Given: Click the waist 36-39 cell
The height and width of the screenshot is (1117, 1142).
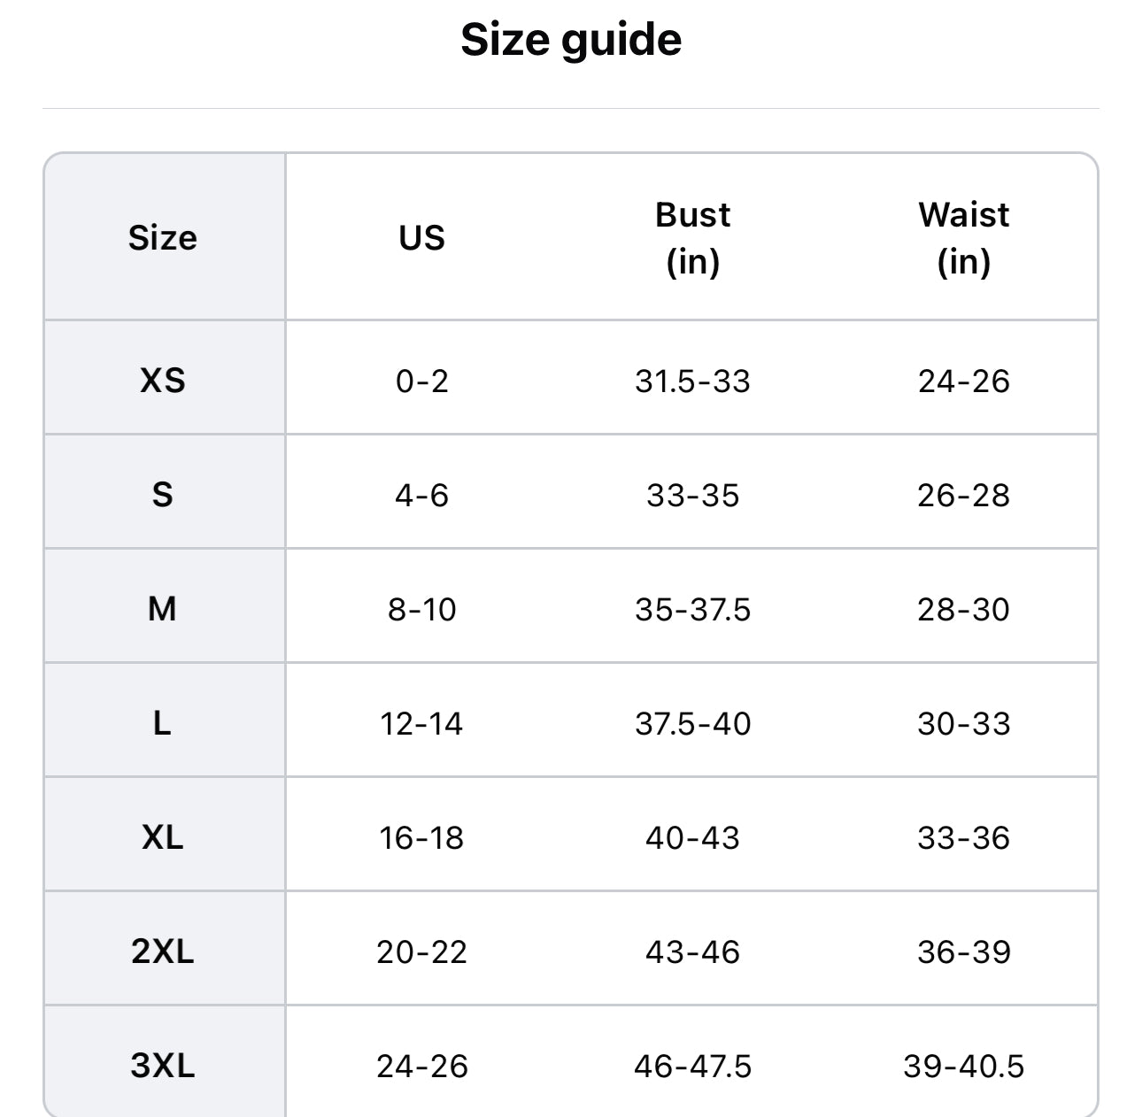Looking at the screenshot, I should tap(963, 951).
